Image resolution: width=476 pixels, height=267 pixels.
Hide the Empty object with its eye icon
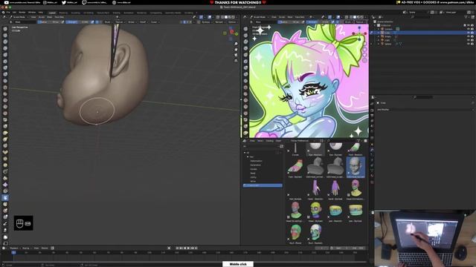tap(469, 36)
